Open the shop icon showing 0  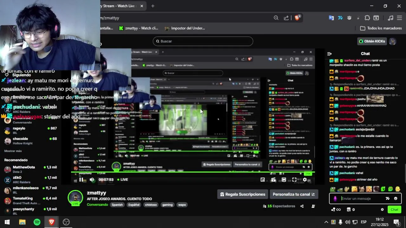click(350, 210)
